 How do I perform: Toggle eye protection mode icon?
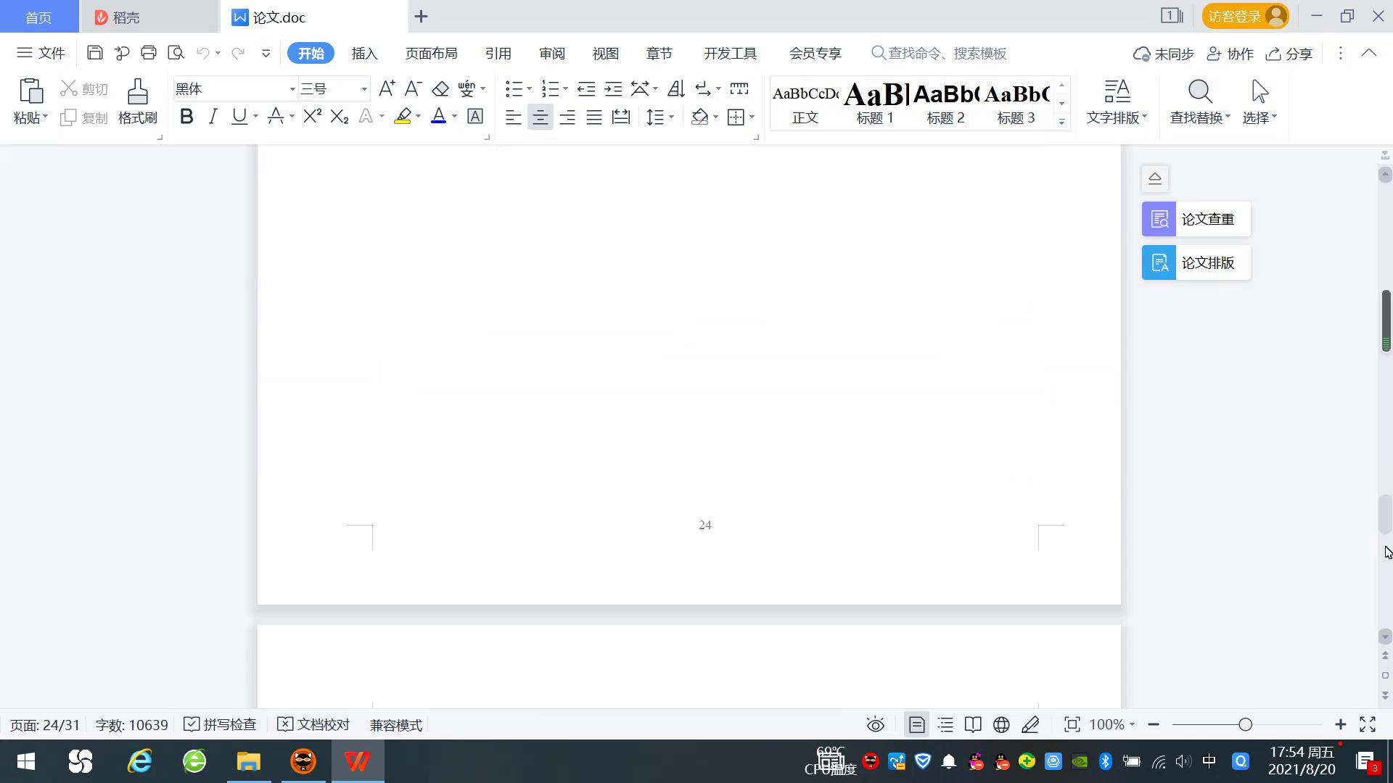(875, 724)
